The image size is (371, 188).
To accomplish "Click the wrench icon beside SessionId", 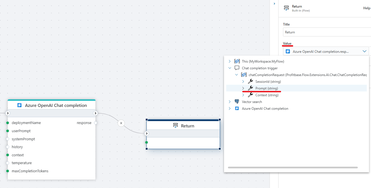I will click(x=250, y=82).
